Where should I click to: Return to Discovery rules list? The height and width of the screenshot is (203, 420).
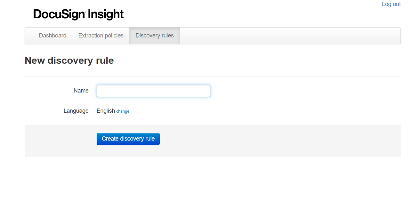pyautogui.click(x=155, y=36)
